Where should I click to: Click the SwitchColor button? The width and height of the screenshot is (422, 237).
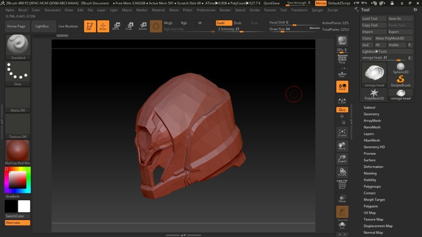coord(17,216)
